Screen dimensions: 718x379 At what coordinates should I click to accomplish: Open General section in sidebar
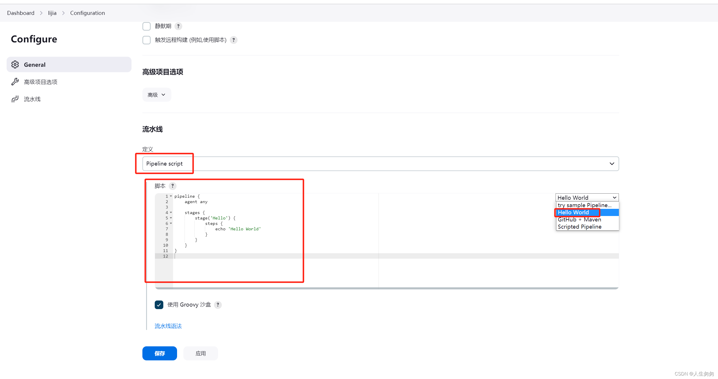coord(69,64)
